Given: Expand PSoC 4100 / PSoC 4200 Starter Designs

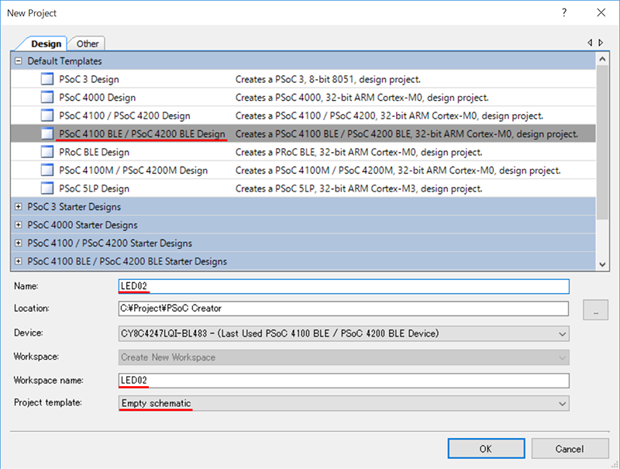Looking at the screenshot, I should click(18, 243).
